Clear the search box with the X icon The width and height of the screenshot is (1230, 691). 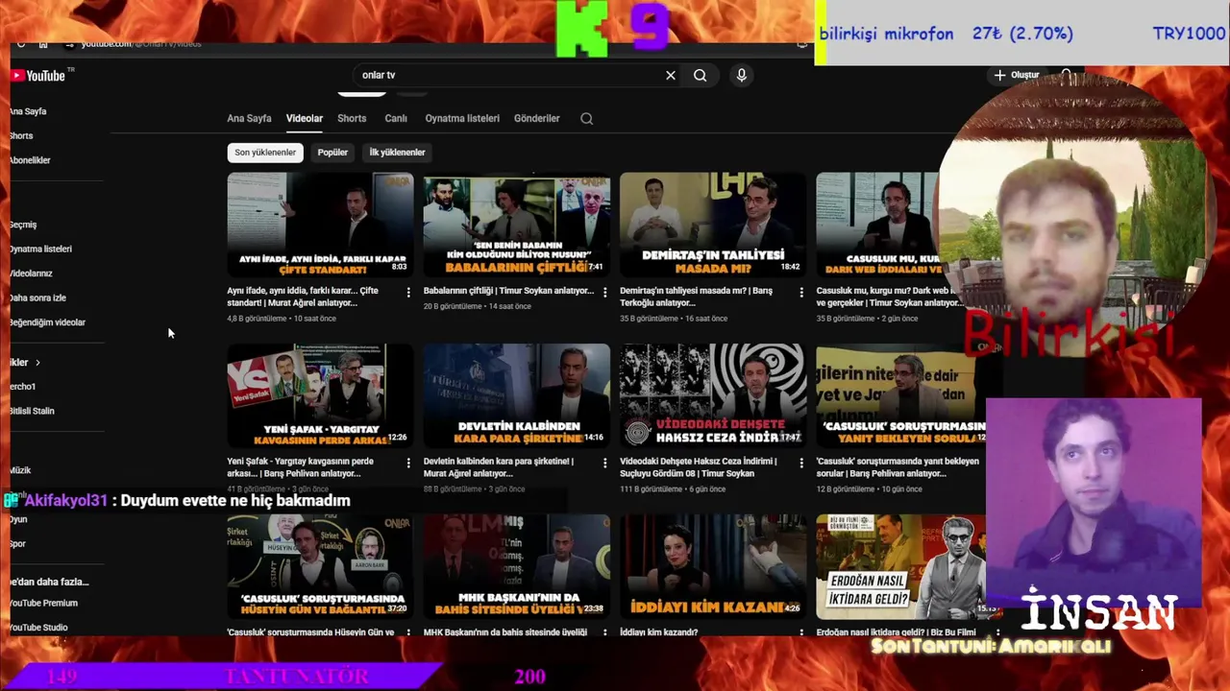tap(671, 75)
